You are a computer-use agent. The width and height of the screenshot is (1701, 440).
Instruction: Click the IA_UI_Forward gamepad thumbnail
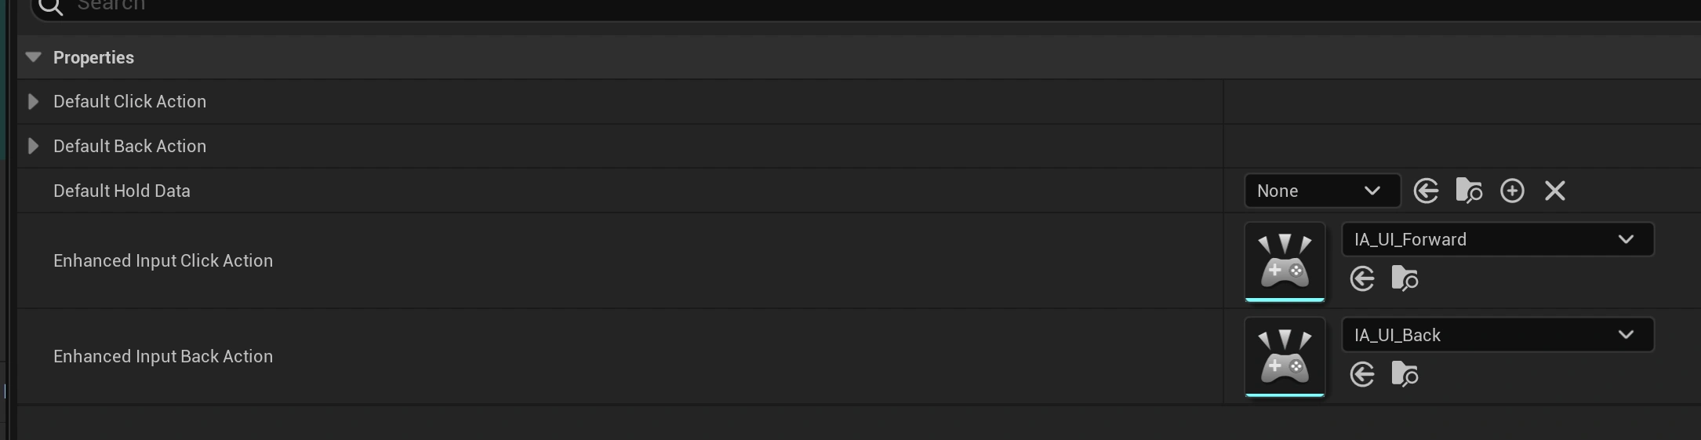tap(1285, 260)
